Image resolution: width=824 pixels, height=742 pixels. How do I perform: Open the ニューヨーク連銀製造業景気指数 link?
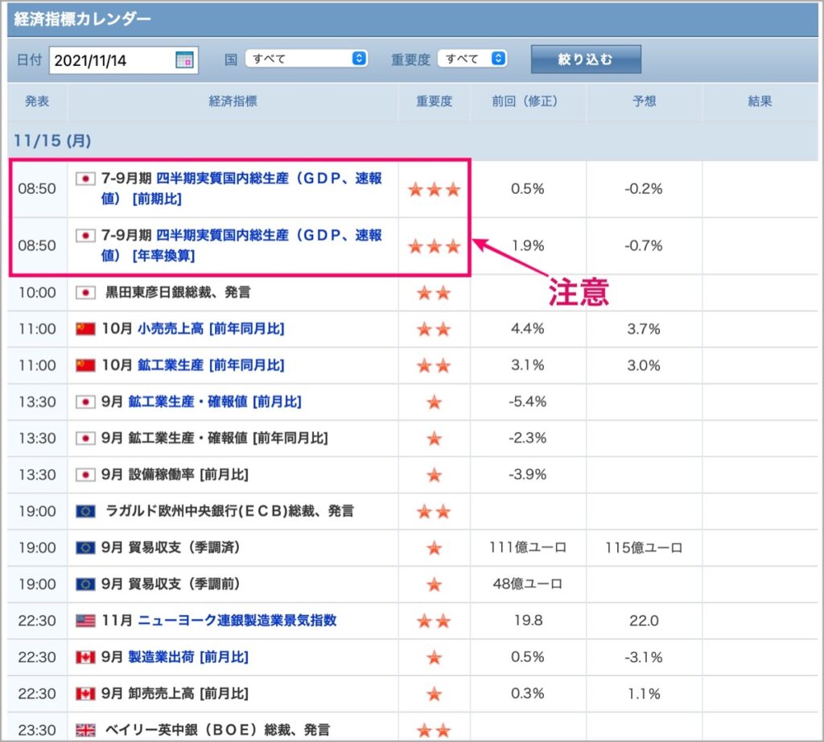click(x=237, y=620)
